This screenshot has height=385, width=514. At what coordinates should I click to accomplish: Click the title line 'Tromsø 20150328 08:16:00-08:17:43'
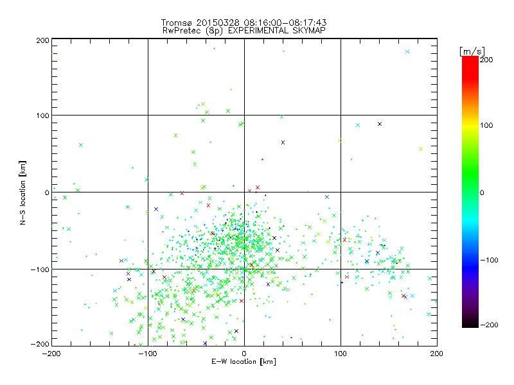244,22
